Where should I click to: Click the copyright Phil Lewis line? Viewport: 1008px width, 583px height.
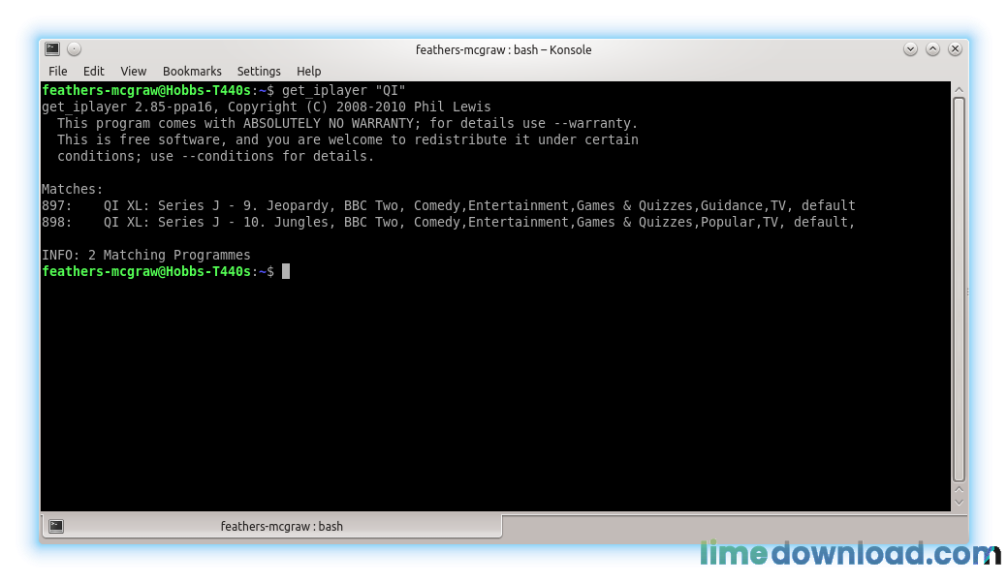click(x=267, y=107)
